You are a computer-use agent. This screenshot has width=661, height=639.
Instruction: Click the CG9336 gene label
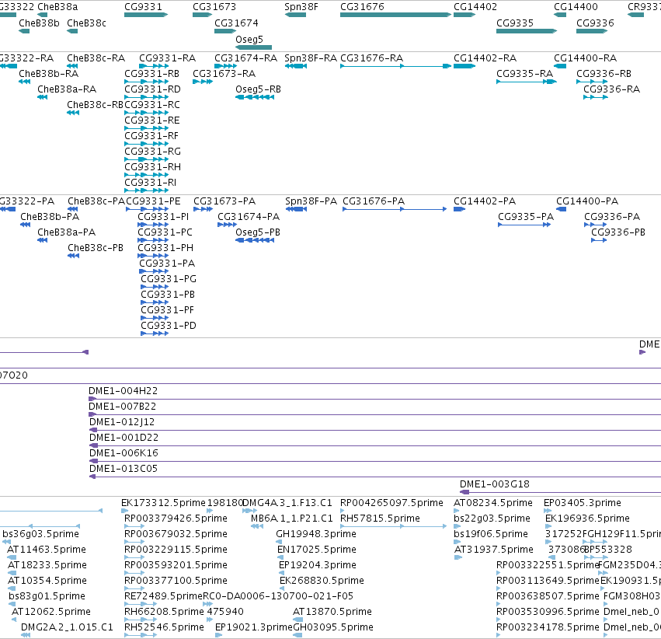(x=595, y=23)
